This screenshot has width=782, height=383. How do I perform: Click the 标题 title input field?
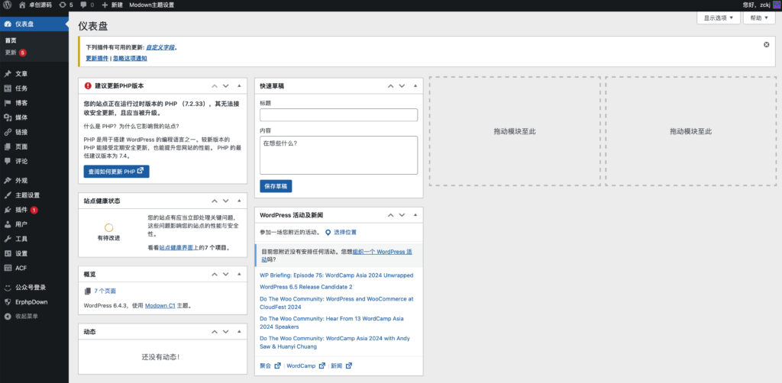pos(338,115)
